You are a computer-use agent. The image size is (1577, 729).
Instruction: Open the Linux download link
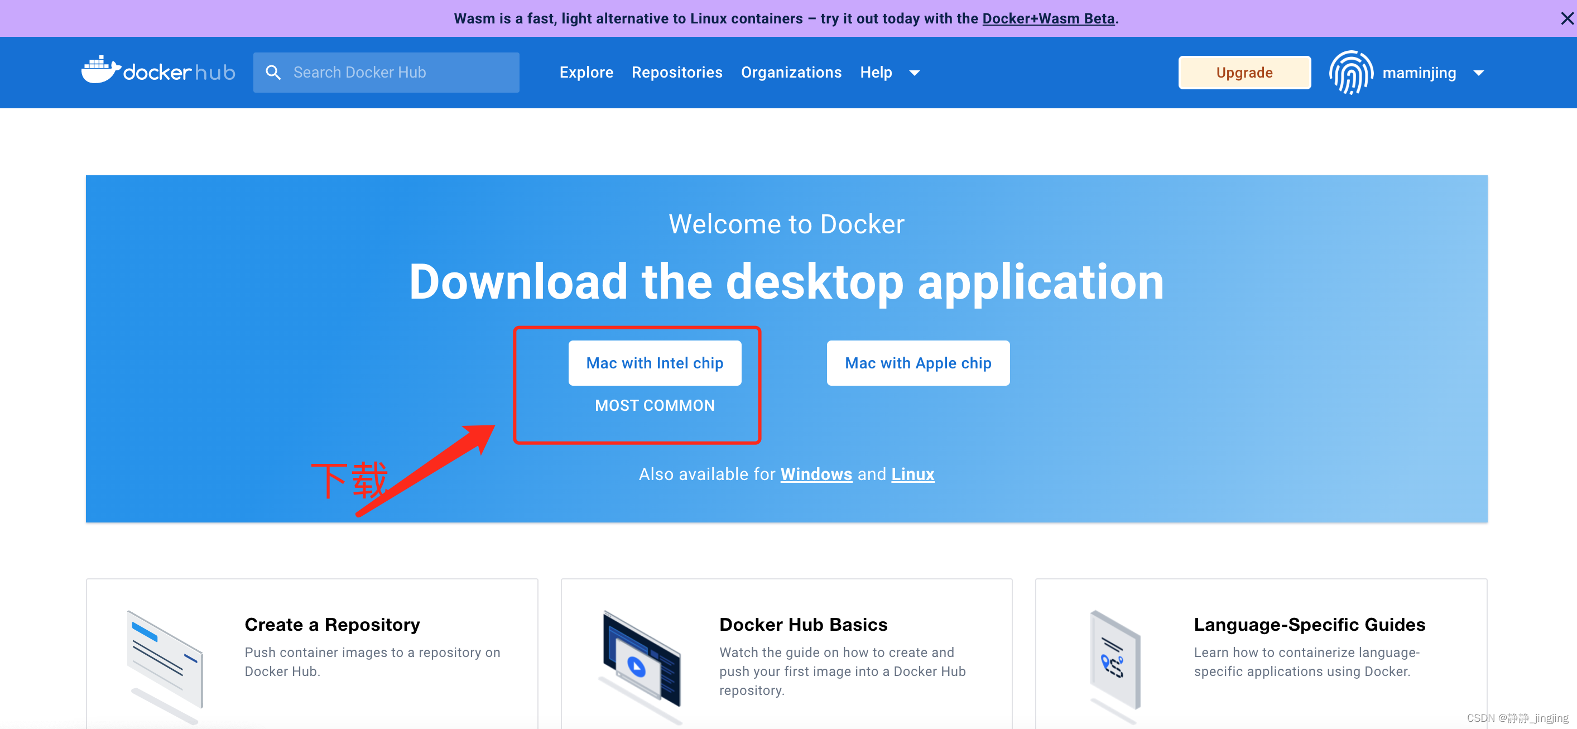point(913,473)
